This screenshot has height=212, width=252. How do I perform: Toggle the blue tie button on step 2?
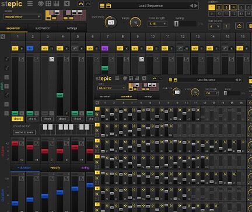(x=30, y=48)
